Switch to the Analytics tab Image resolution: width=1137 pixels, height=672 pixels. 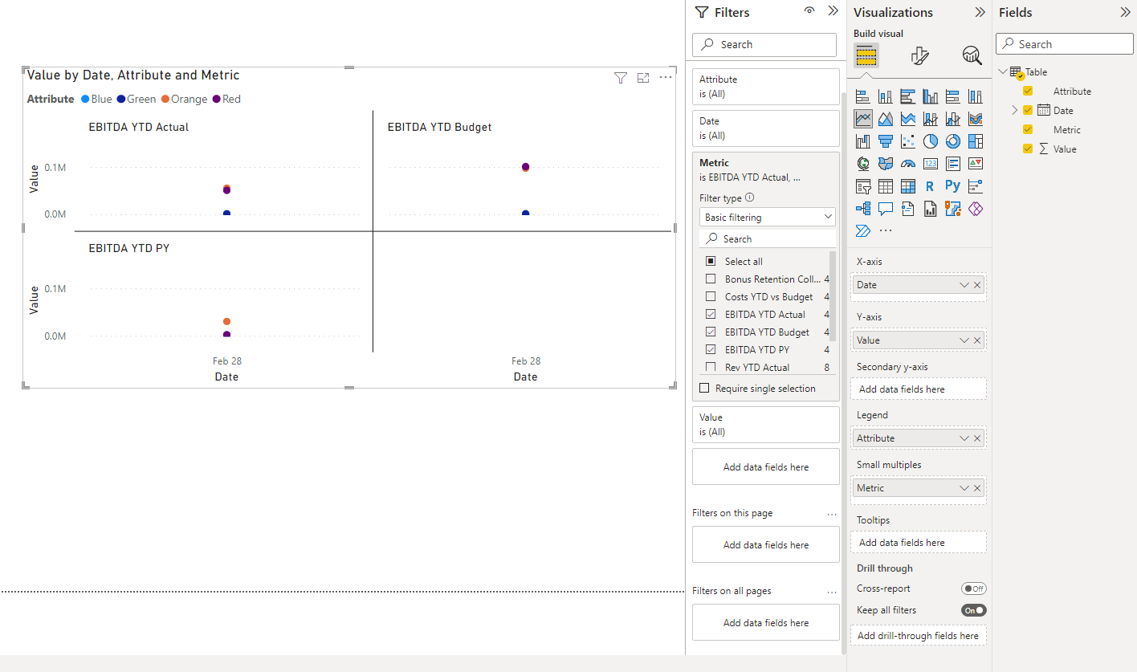(972, 55)
